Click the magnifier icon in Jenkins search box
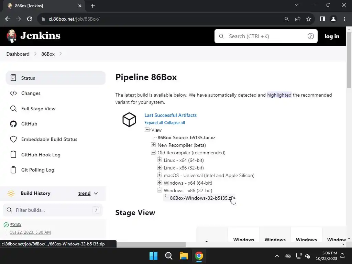 pyautogui.click(x=221, y=36)
